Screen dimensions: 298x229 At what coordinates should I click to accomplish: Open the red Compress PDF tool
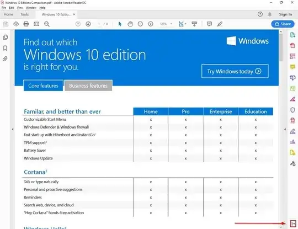292,120
